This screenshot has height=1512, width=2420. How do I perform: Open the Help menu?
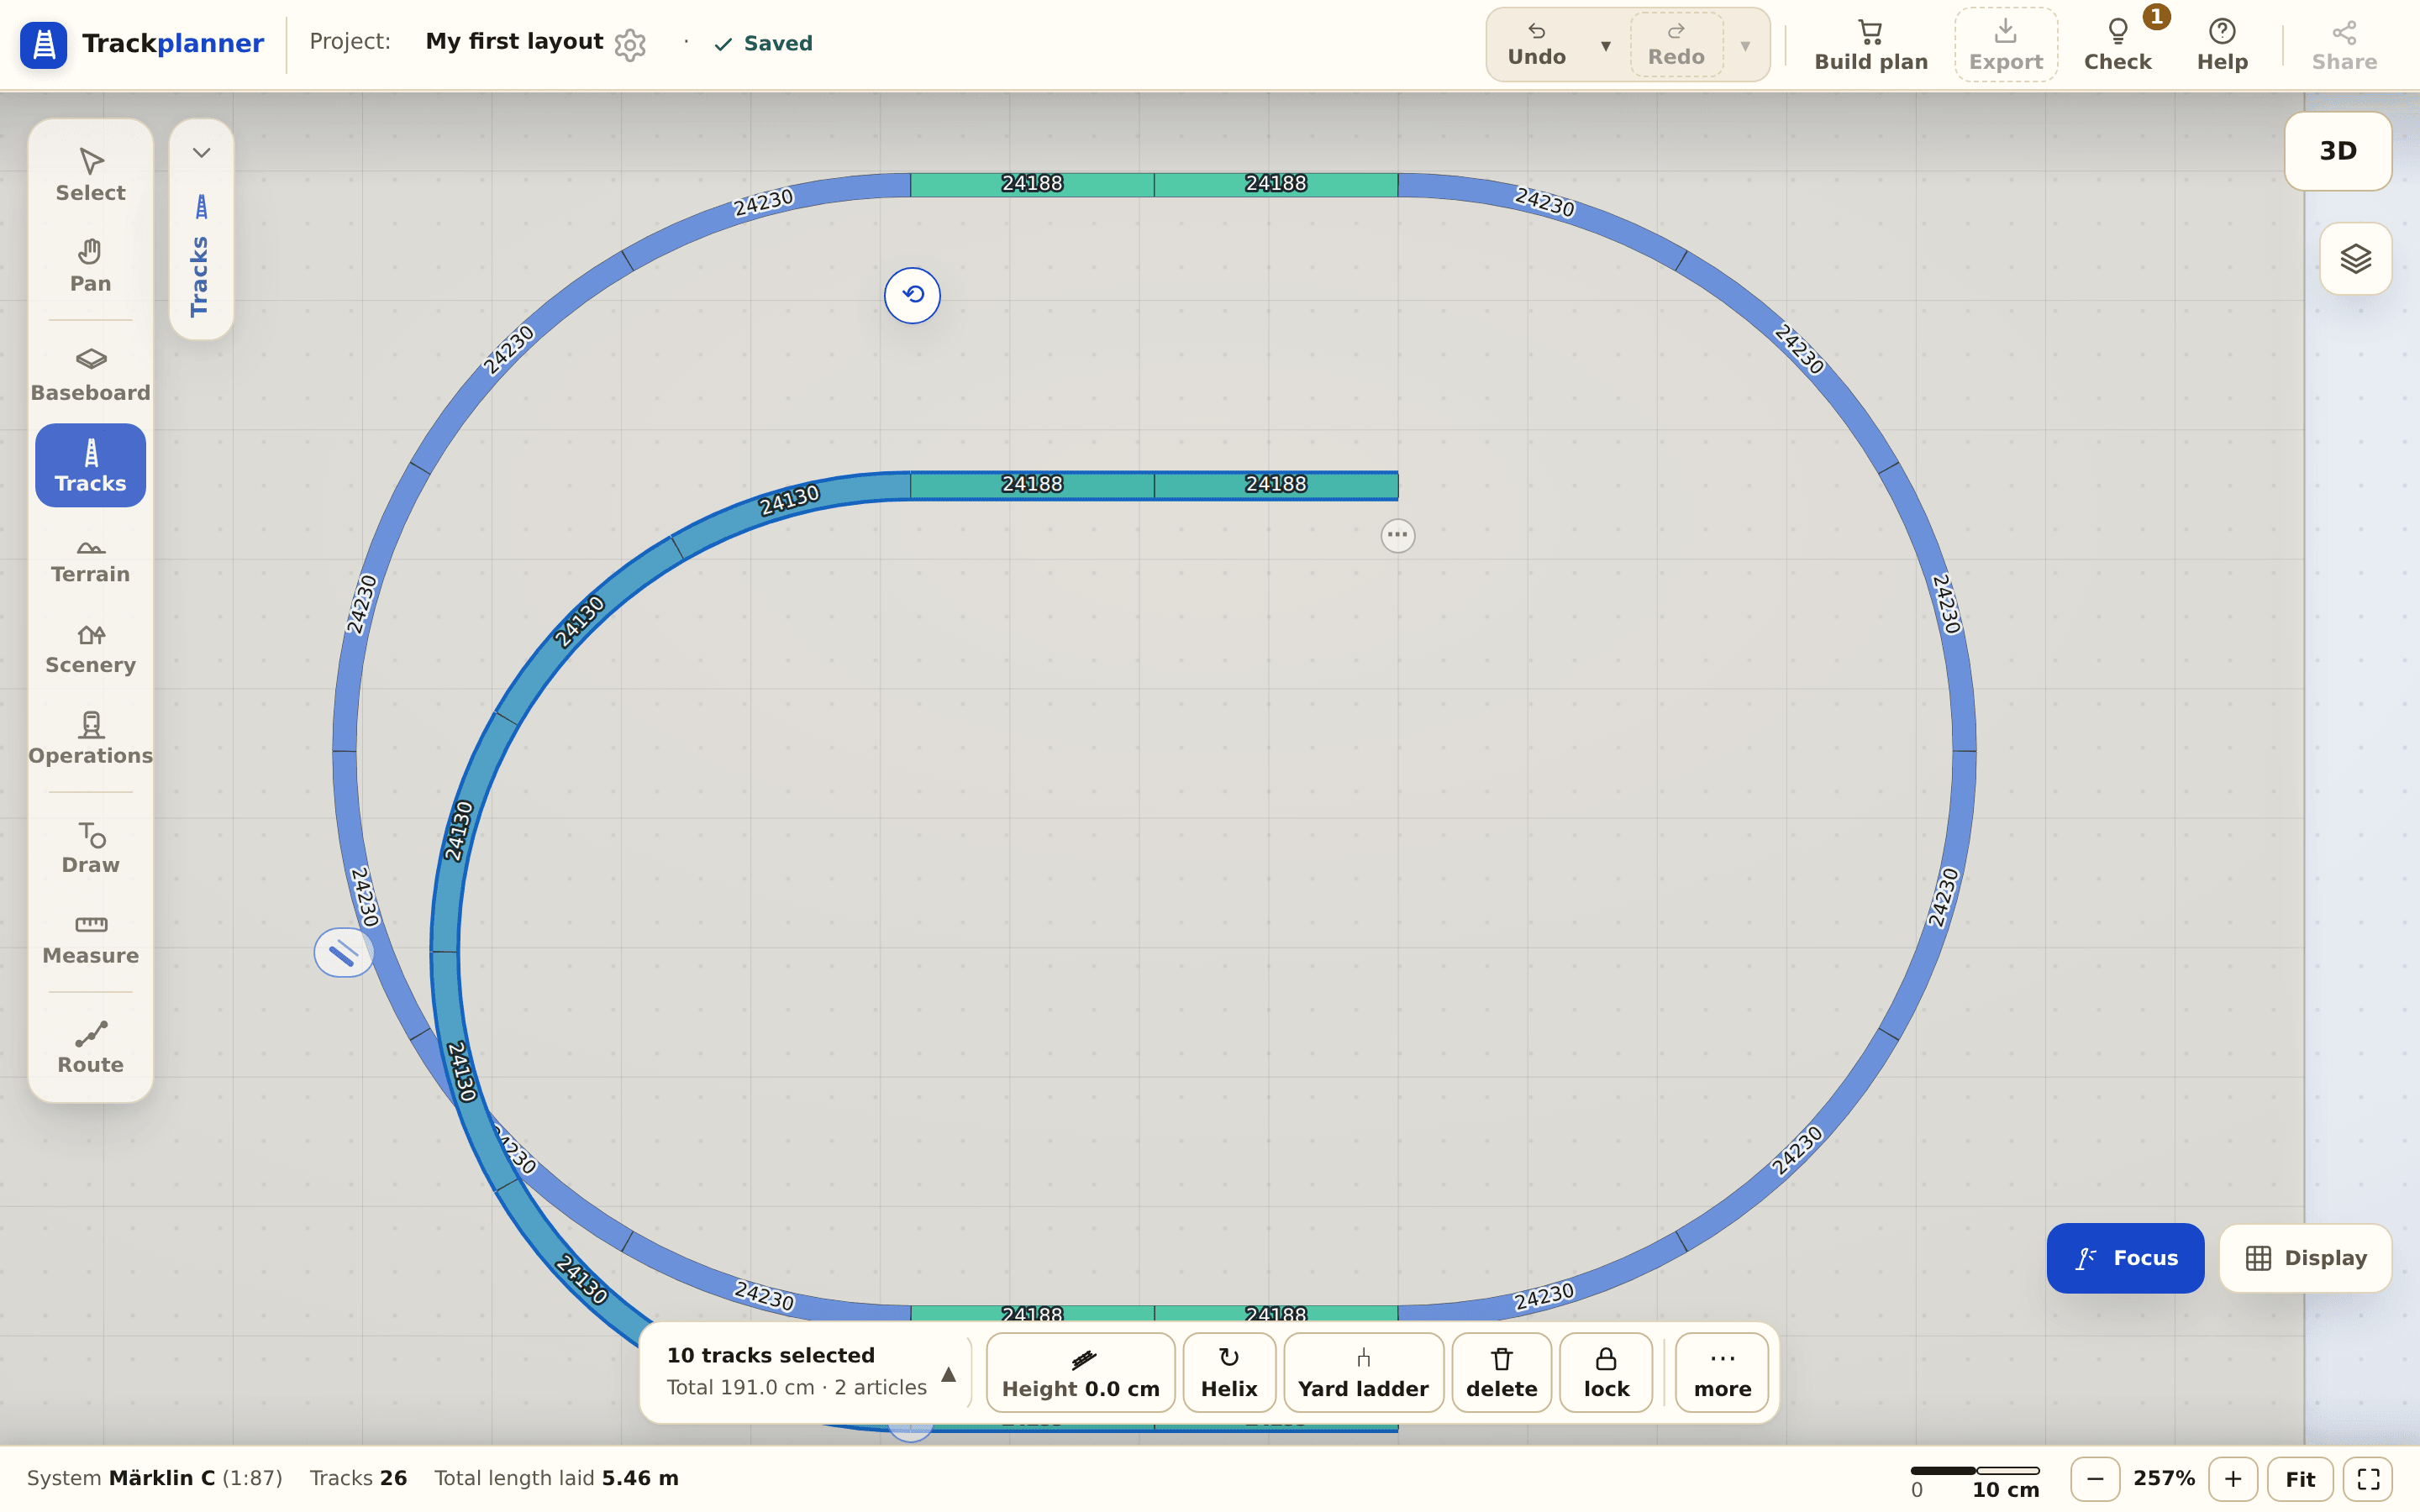click(2222, 45)
